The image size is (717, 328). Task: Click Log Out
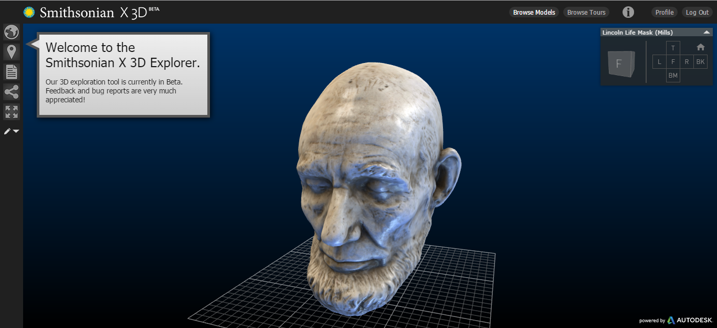[697, 12]
